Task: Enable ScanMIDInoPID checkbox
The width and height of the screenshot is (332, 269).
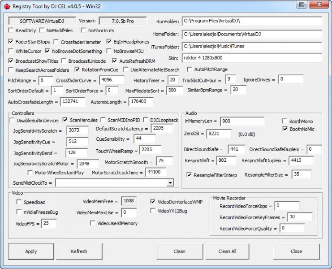Action: [103, 120]
